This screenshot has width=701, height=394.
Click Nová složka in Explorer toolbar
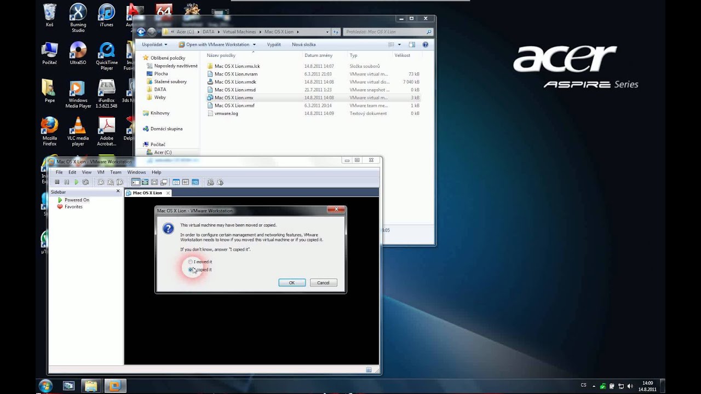coord(304,44)
